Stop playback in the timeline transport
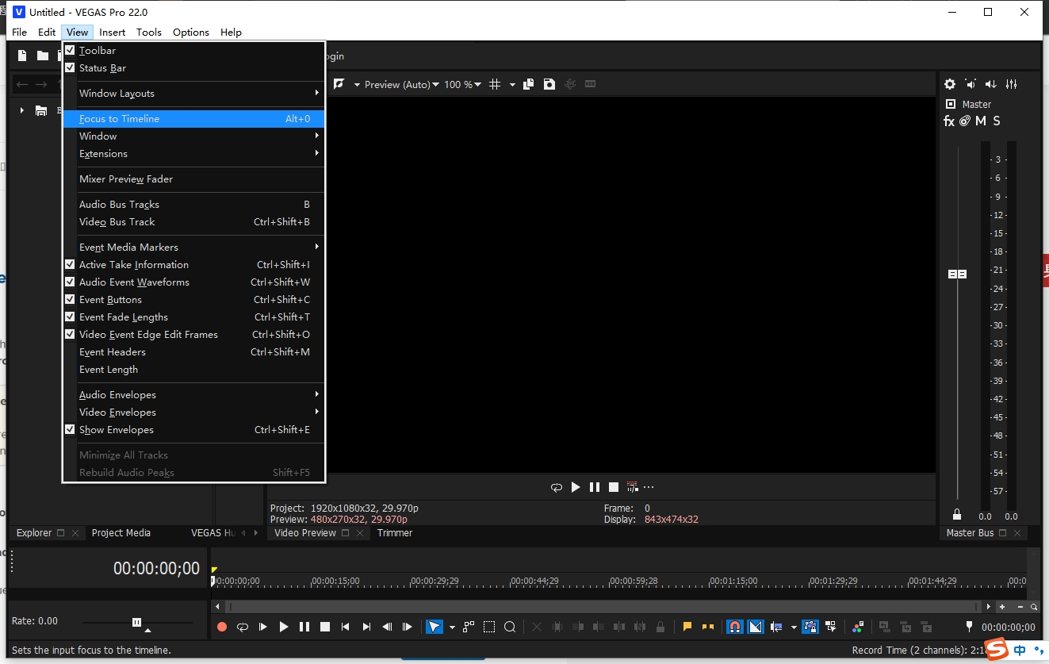Screen dimensions: 1049x664 [325, 627]
